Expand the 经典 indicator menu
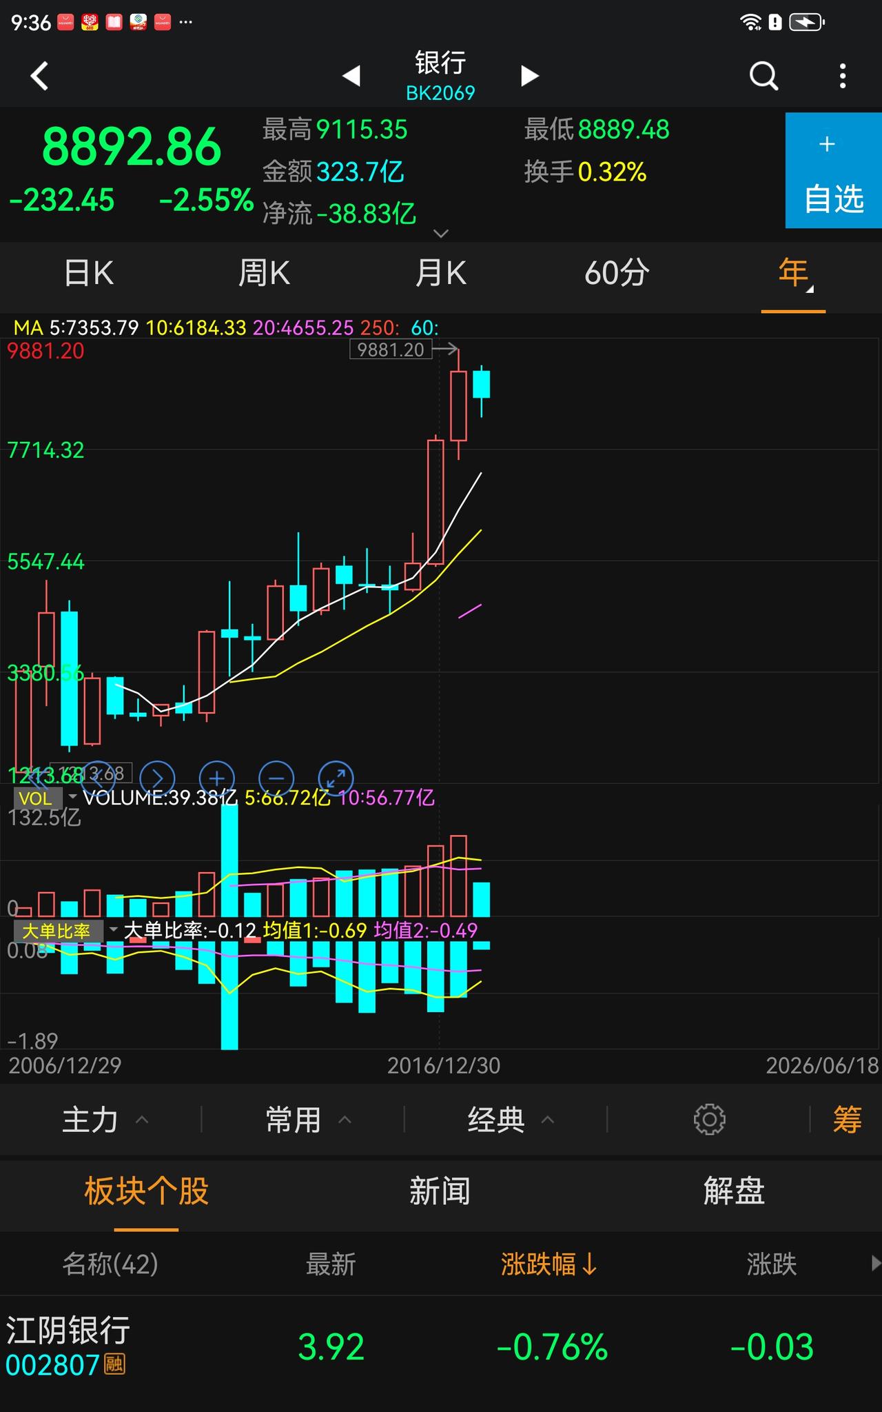Image resolution: width=882 pixels, height=1412 pixels. coord(511,1120)
